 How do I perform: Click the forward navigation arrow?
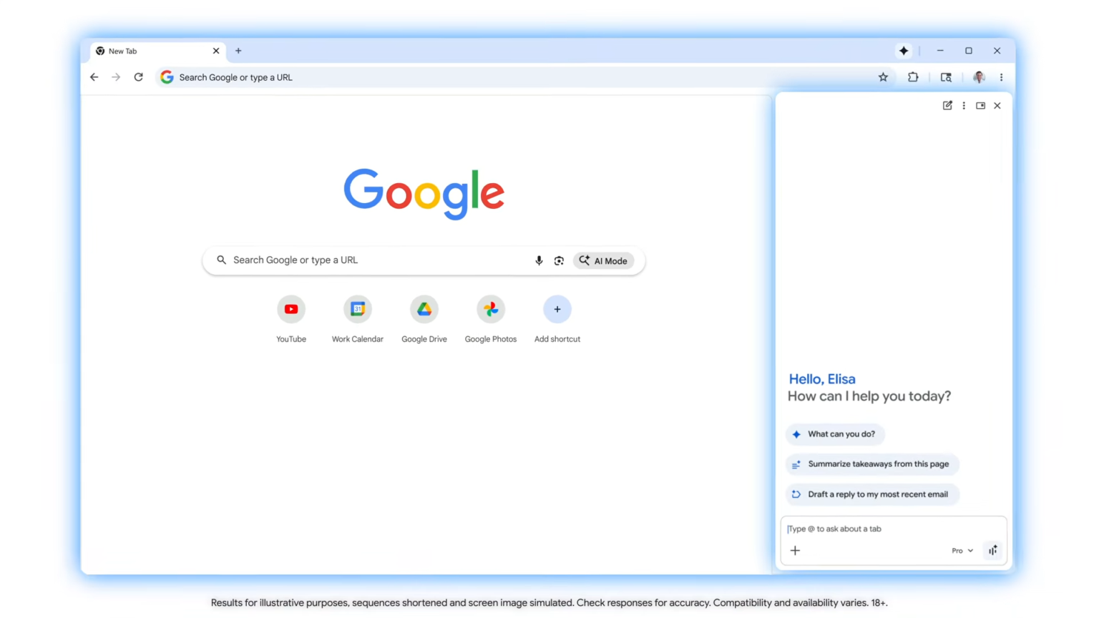tap(116, 77)
